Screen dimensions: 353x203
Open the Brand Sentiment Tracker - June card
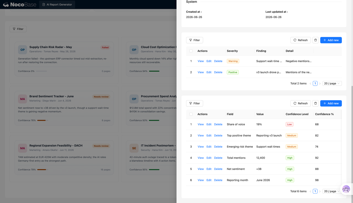(x=64, y=108)
